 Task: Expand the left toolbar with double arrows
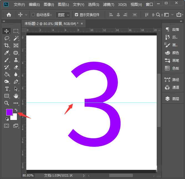[x=4, y=21]
